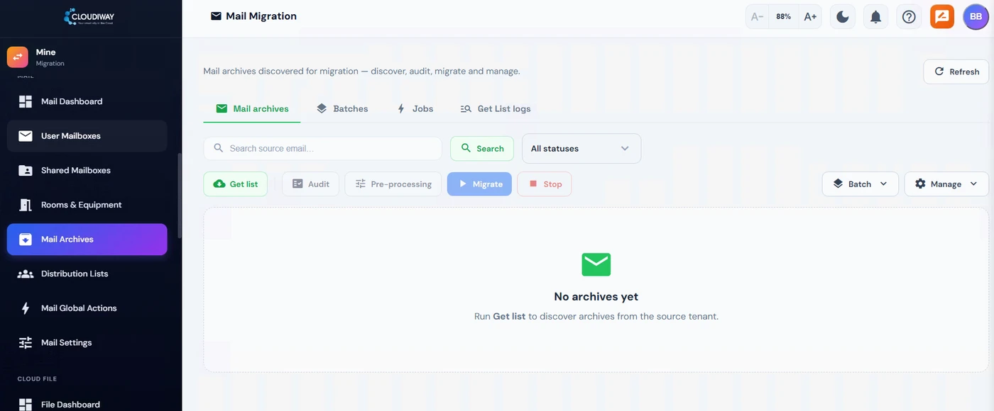This screenshot has height=411, width=994.
Task: Open the orange chat feedback icon
Action: click(x=942, y=16)
